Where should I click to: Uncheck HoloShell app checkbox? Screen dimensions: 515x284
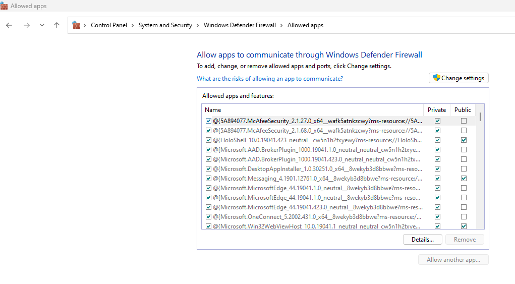coord(208,140)
